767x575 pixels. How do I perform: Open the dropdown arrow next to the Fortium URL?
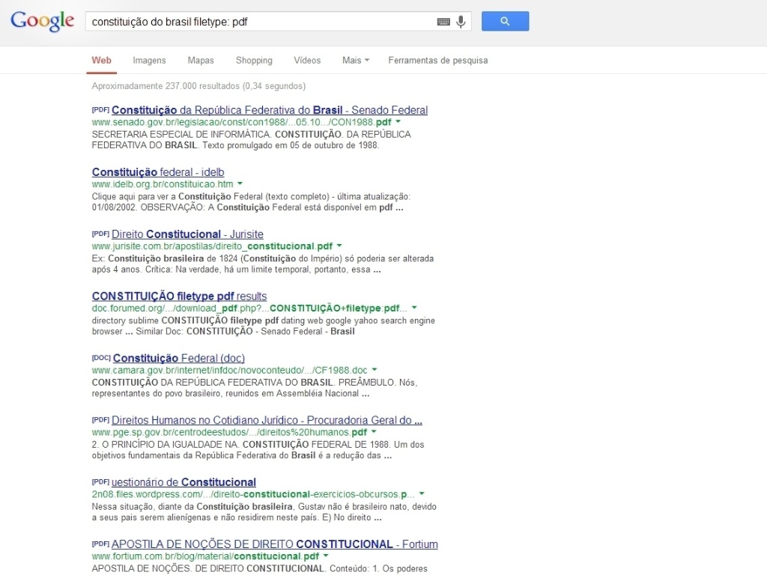coord(325,556)
